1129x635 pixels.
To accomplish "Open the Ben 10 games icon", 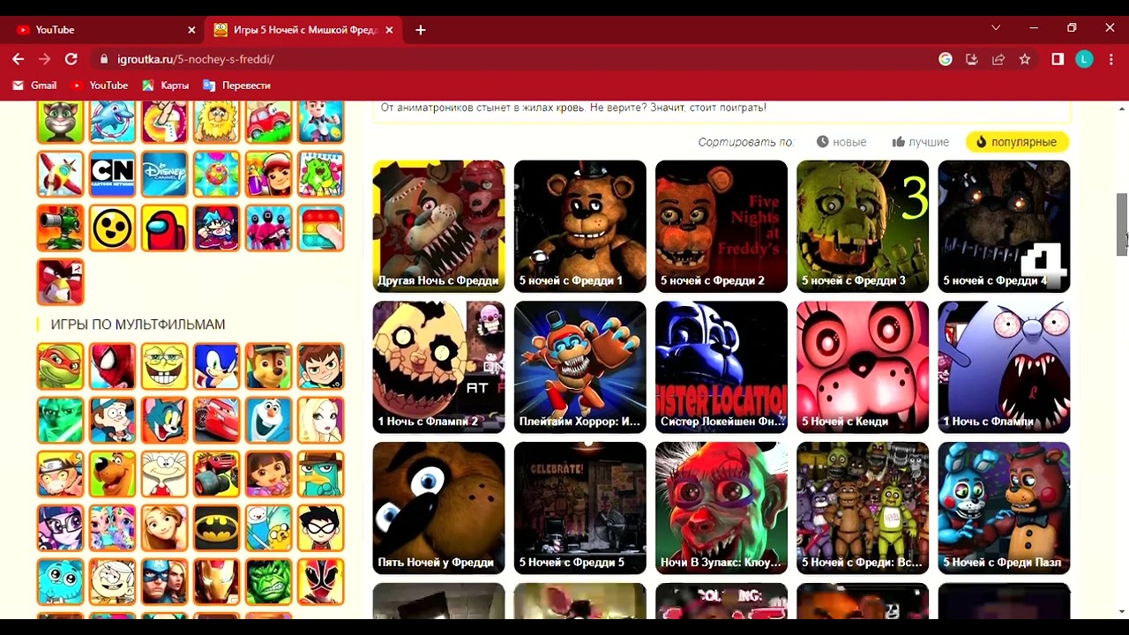I will pyautogui.click(x=320, y=366).
